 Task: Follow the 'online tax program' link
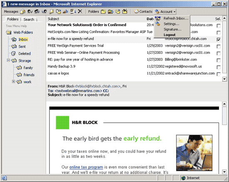coord(86,167)
